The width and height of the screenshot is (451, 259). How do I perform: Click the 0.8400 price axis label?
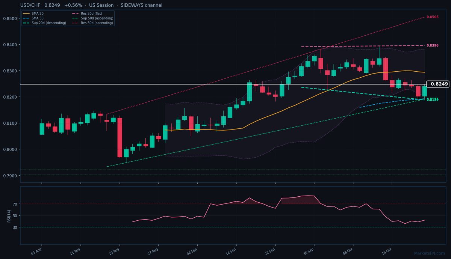[9, 45]
